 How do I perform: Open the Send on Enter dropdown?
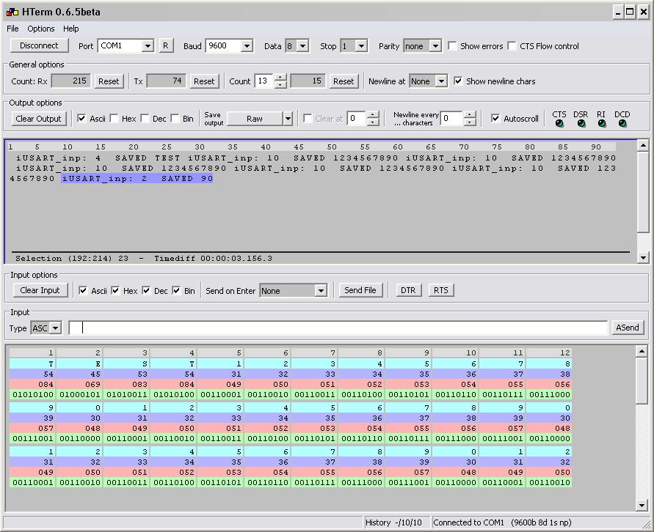321,291
